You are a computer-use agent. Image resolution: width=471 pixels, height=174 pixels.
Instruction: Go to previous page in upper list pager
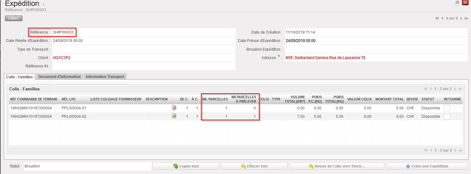pos(431,89)
